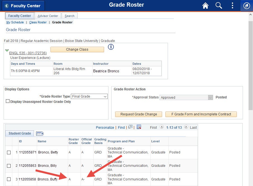Open the three-dot actions menu
This screenshot has width=253, height=186.
click(x=232, y=6)
